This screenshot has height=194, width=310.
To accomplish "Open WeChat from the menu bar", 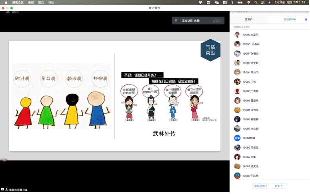I will click(217, 2).
